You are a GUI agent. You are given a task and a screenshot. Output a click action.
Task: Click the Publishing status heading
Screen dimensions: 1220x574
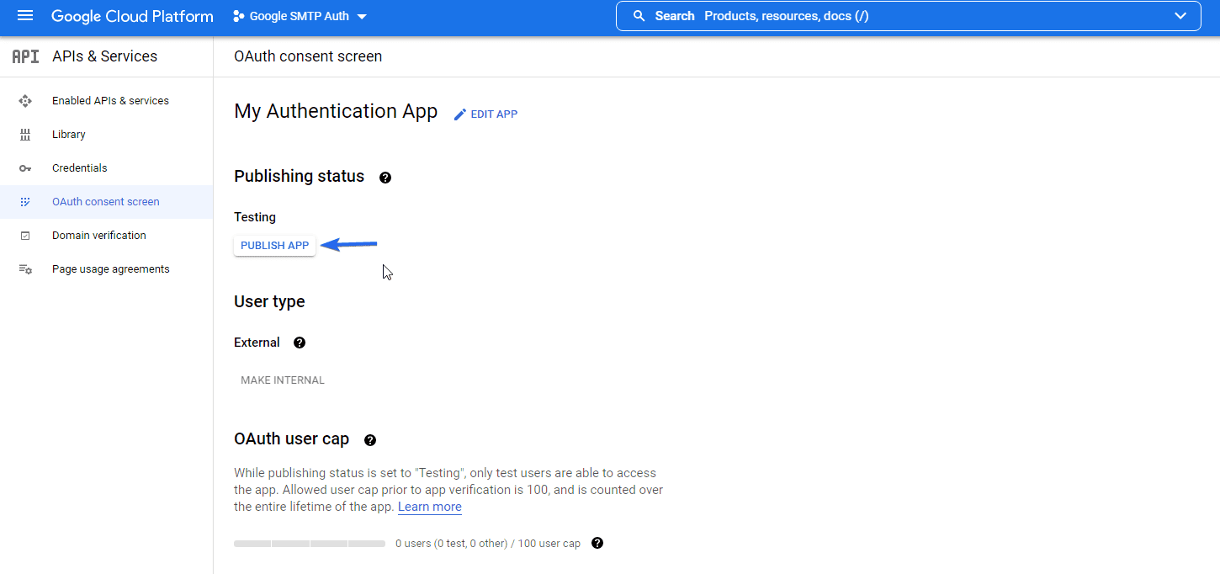(300, 177)
